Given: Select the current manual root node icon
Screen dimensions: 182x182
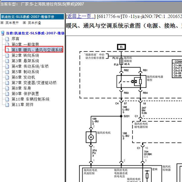Looking at the screenshot, I should (x=2, y=33).
